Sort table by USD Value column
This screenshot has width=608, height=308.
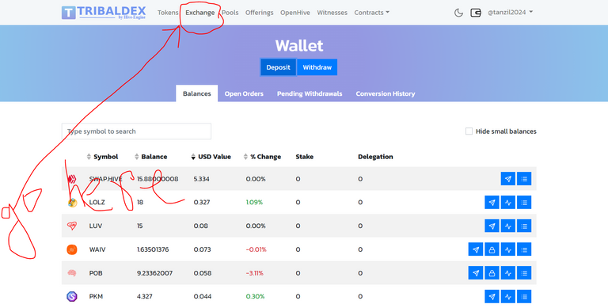coord(211,157)
